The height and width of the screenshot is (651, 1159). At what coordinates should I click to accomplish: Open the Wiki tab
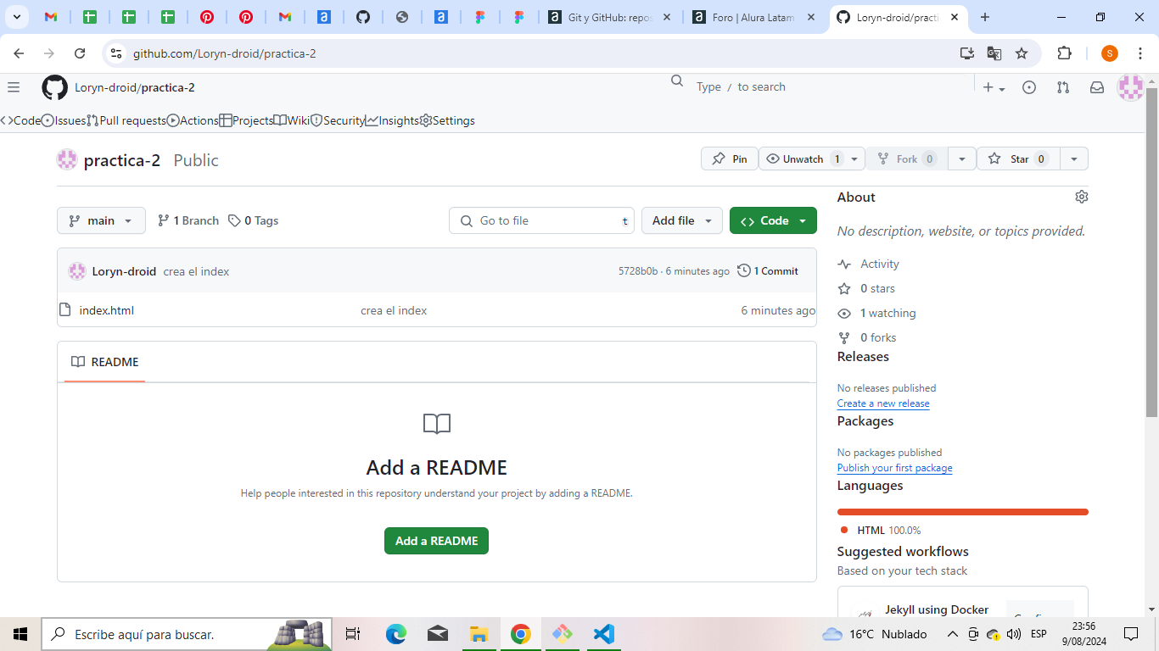coord(291,120)
